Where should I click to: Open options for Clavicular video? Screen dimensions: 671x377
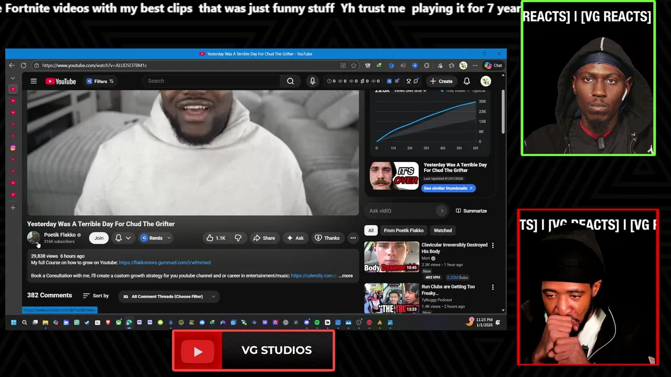point(493,245)
